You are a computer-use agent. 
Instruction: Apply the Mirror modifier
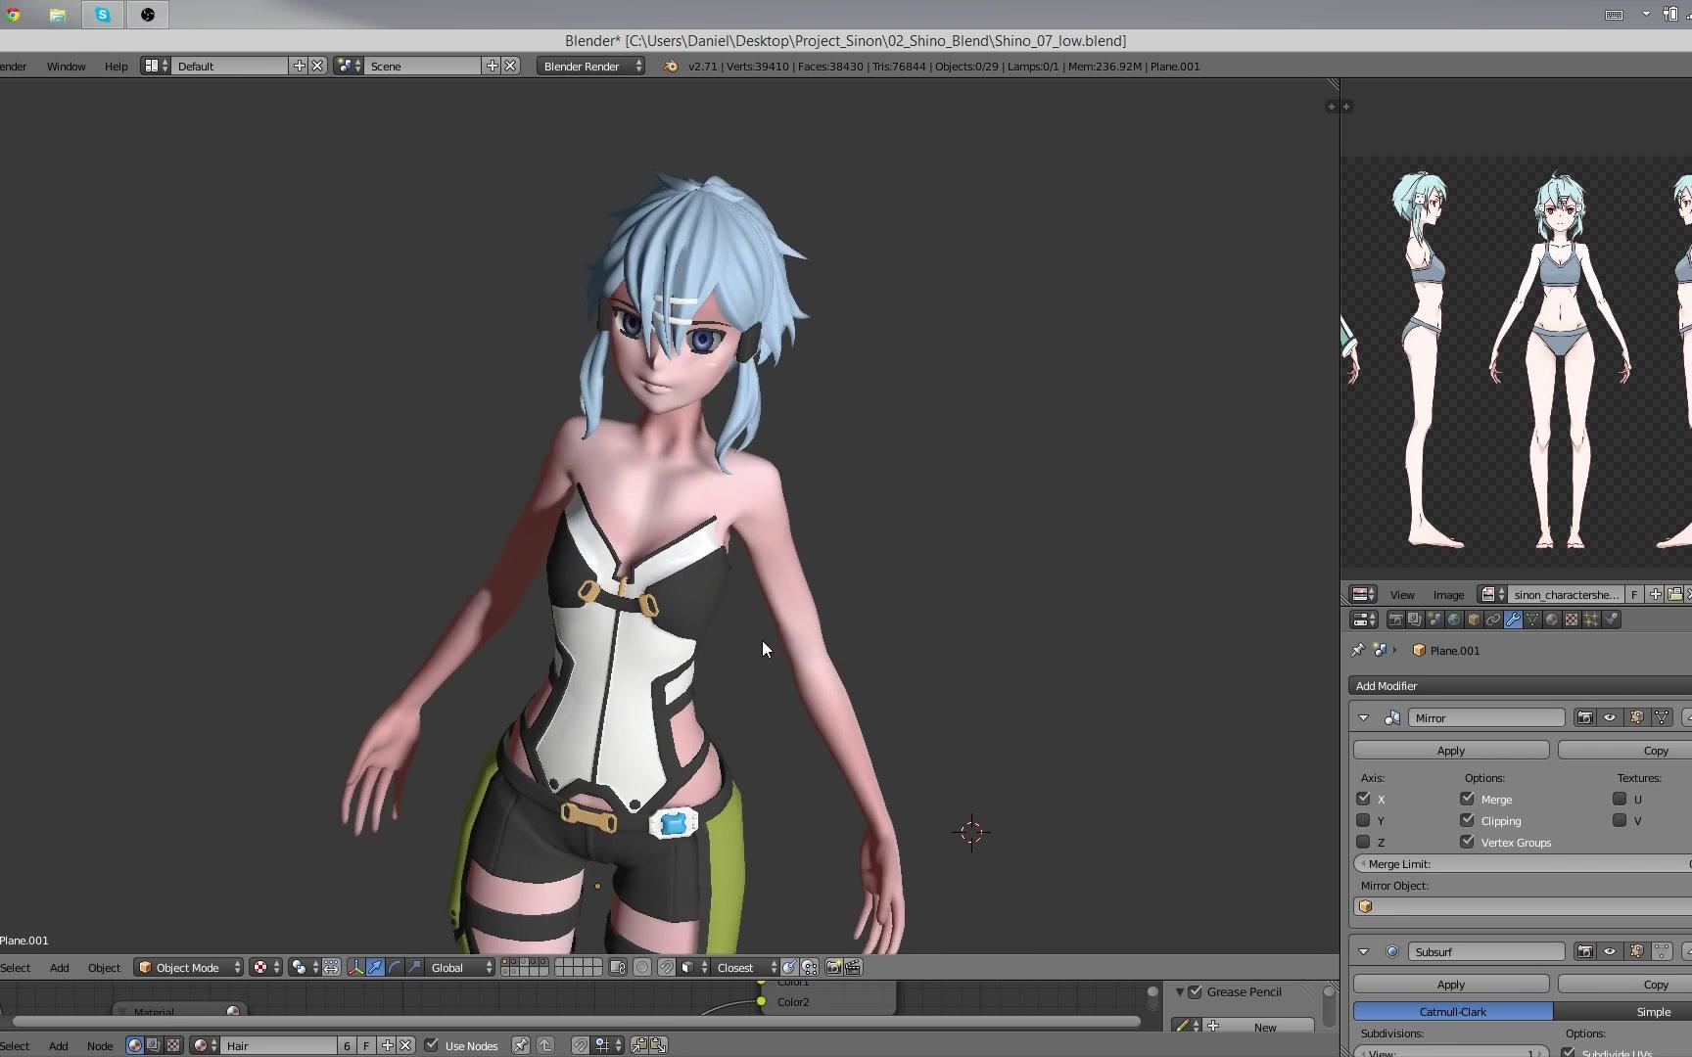1450,750
